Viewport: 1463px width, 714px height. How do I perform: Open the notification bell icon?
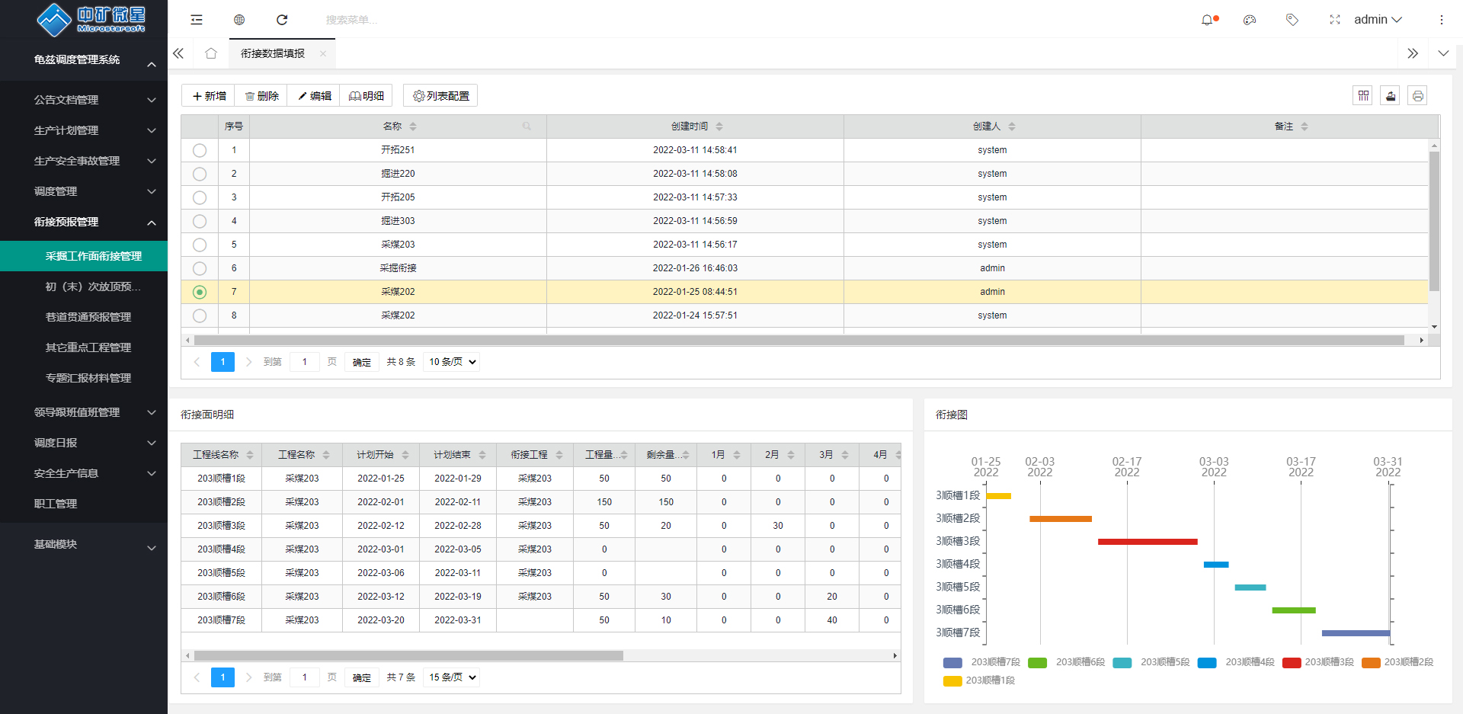tap(1208, 20)
